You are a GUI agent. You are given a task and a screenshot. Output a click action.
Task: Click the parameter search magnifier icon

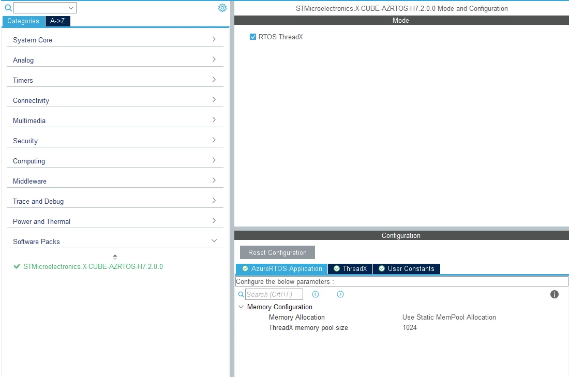click(x=241, y=294)
